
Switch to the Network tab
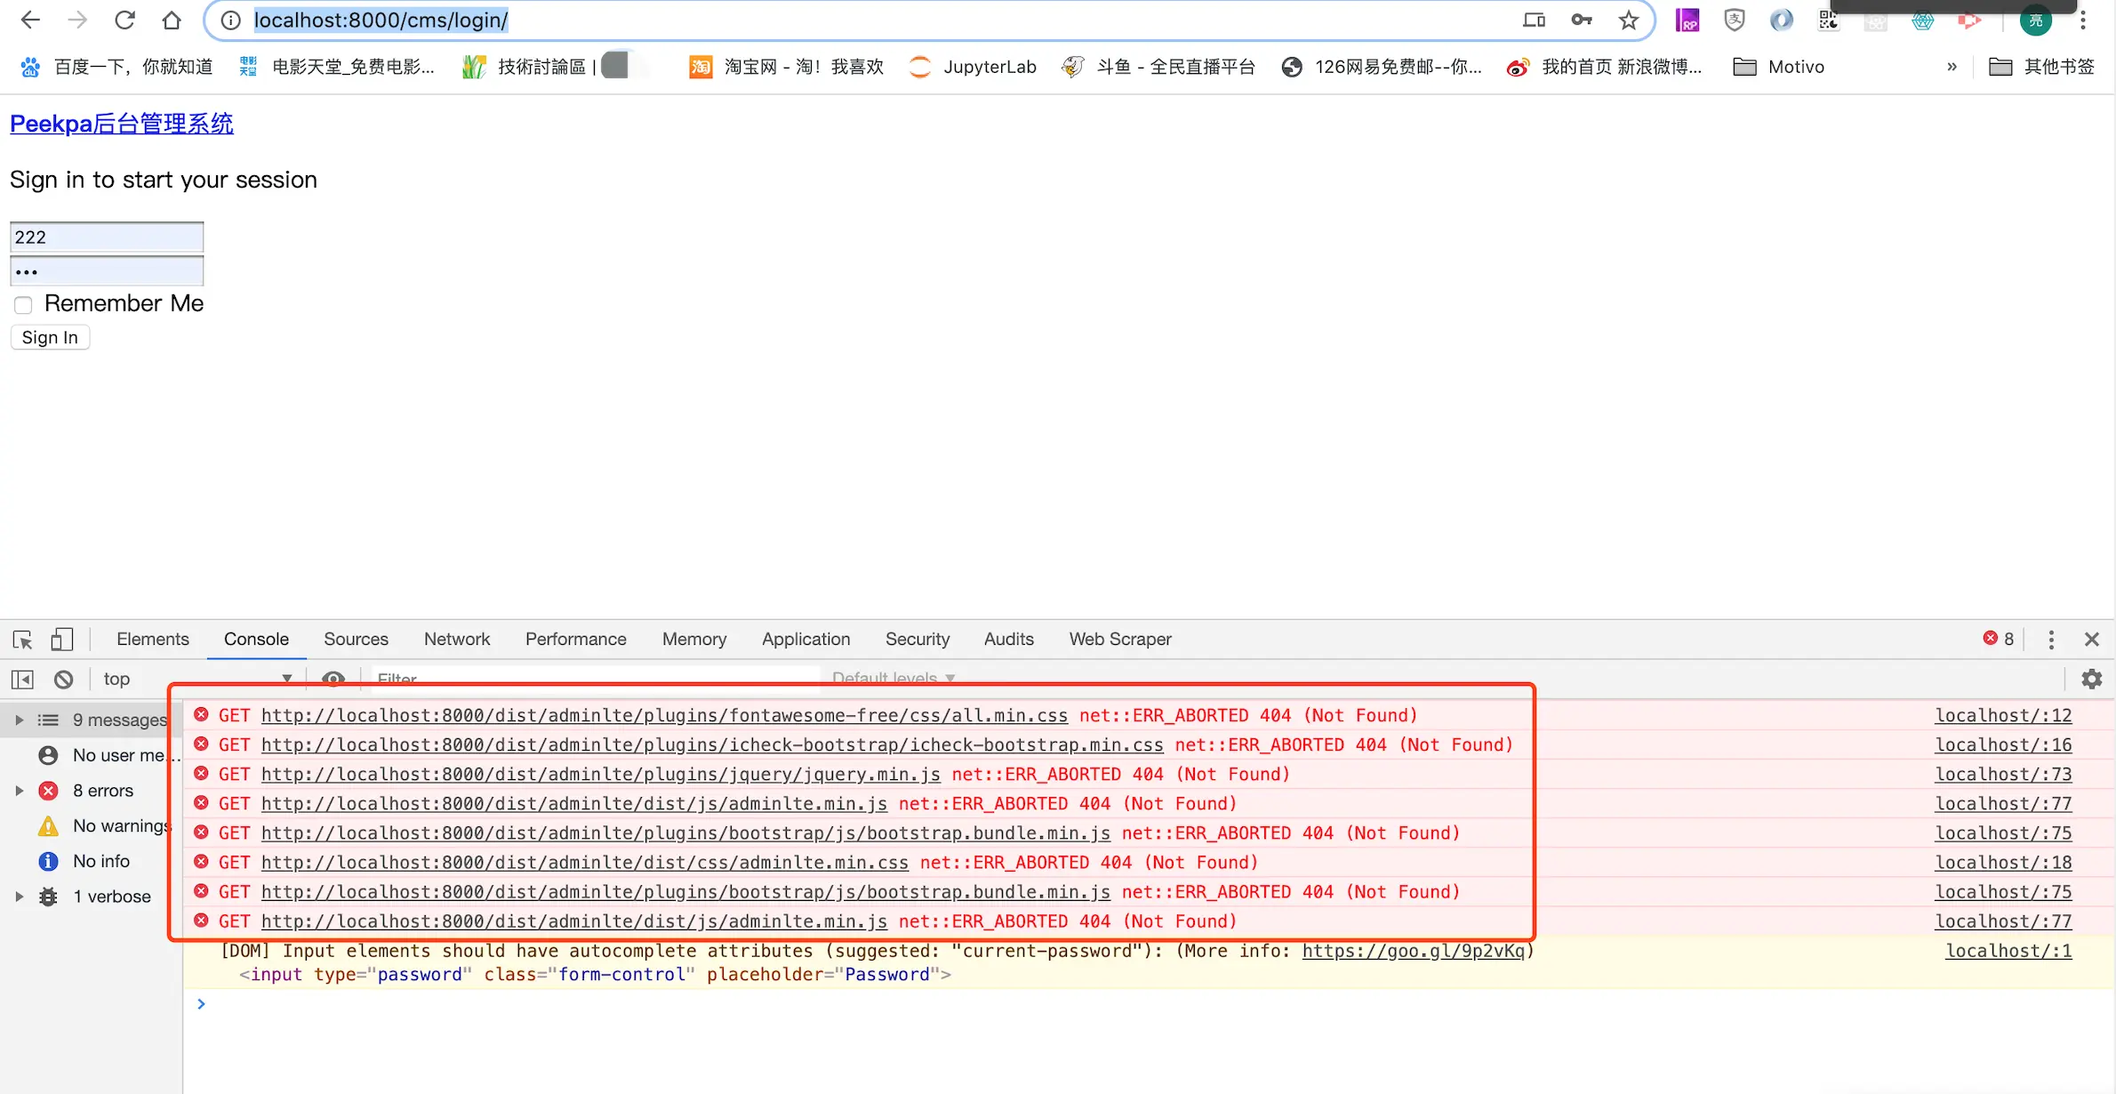coord(456,640)
